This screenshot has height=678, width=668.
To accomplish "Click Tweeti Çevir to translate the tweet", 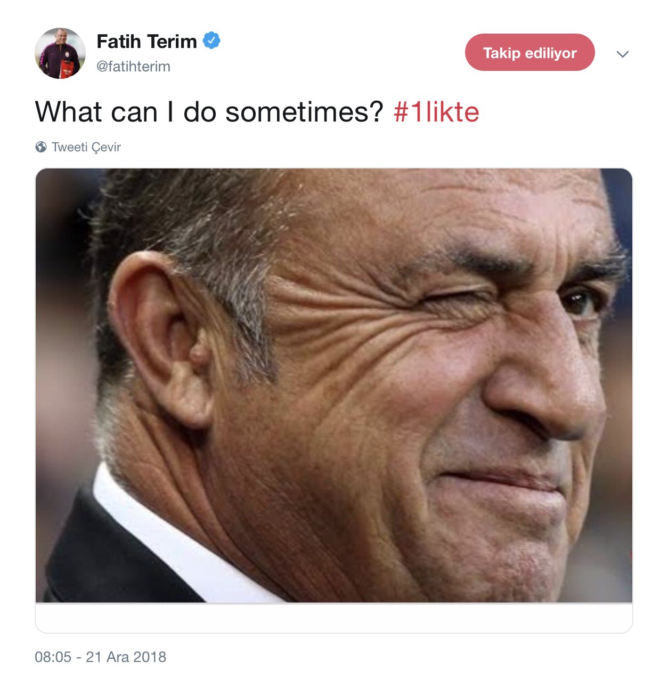I will 86,147.
